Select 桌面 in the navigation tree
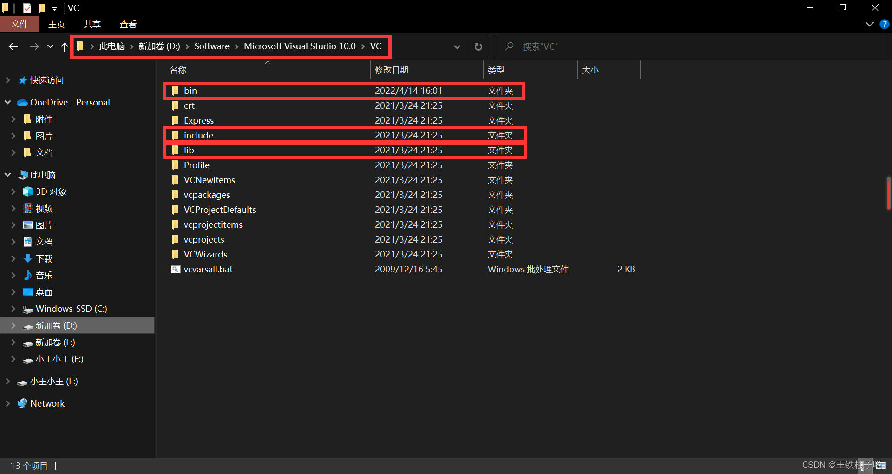The image size is (892, 474). pyautogui.click(x=44, y=292)
